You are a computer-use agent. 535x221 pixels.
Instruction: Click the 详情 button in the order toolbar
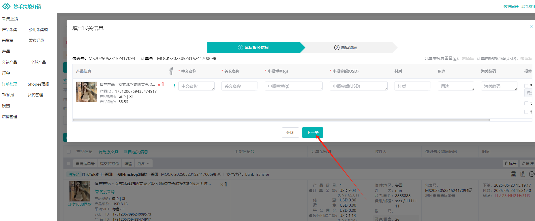[x=128, y=163]
